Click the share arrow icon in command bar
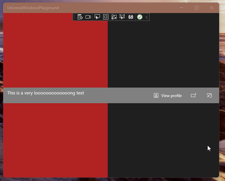This screenshot has width=225, height=181. coord(193,95)
